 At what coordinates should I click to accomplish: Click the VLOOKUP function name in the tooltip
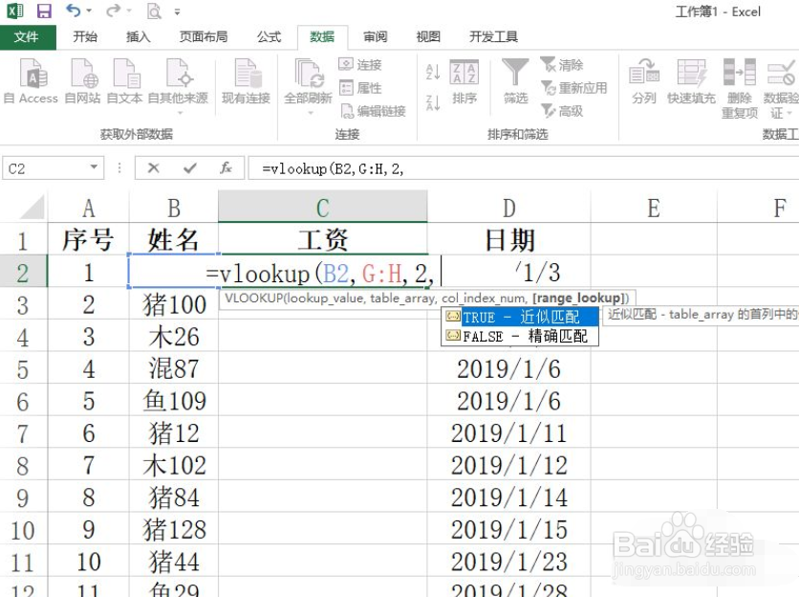pyautogui.click(x=254, y=298)
